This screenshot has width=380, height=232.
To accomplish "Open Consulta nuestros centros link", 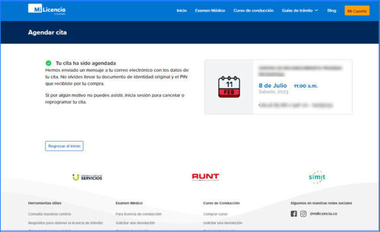I will coord(49,214).
